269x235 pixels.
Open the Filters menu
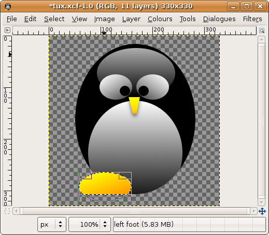click(x=252, y=19)
